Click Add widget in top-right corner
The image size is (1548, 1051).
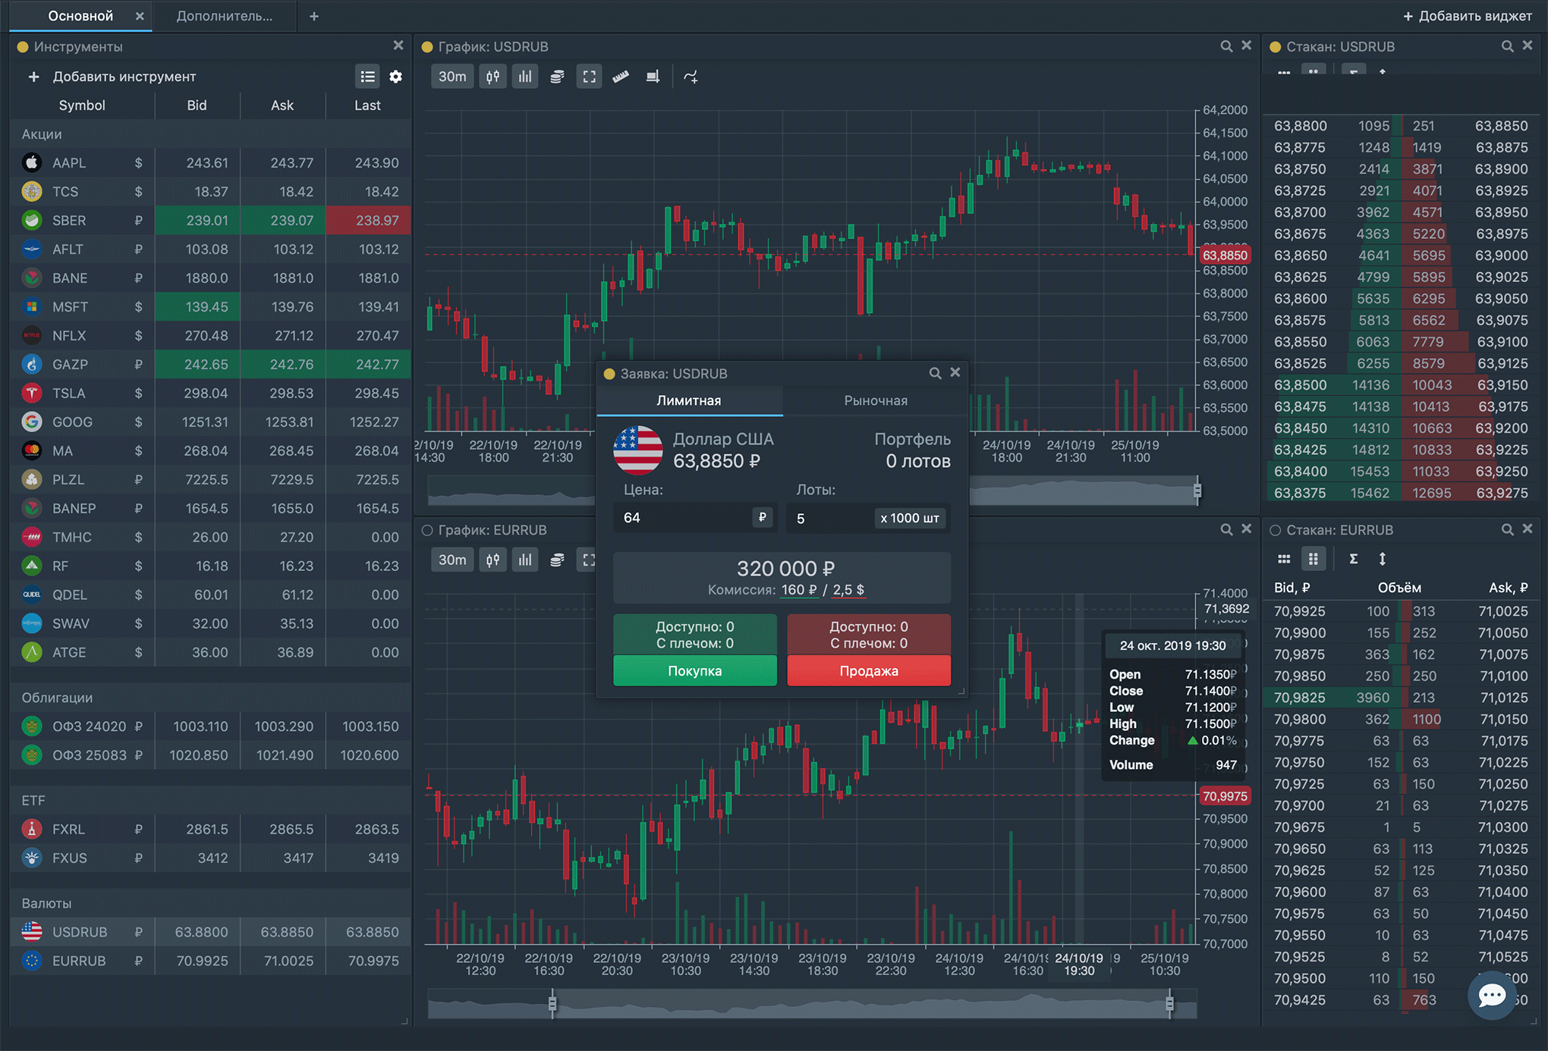(1467, 16)
